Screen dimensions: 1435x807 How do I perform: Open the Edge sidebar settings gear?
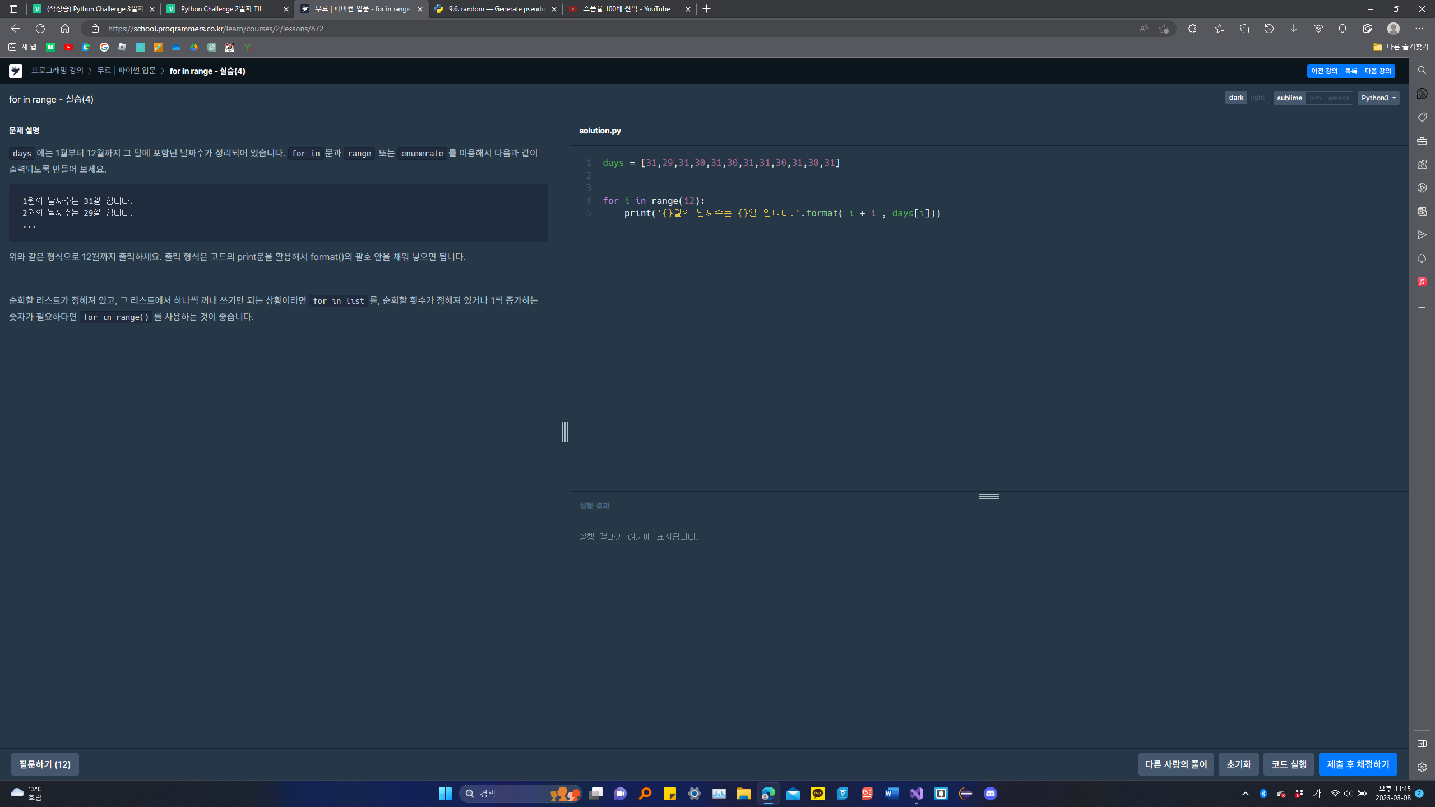(1422, 767)
